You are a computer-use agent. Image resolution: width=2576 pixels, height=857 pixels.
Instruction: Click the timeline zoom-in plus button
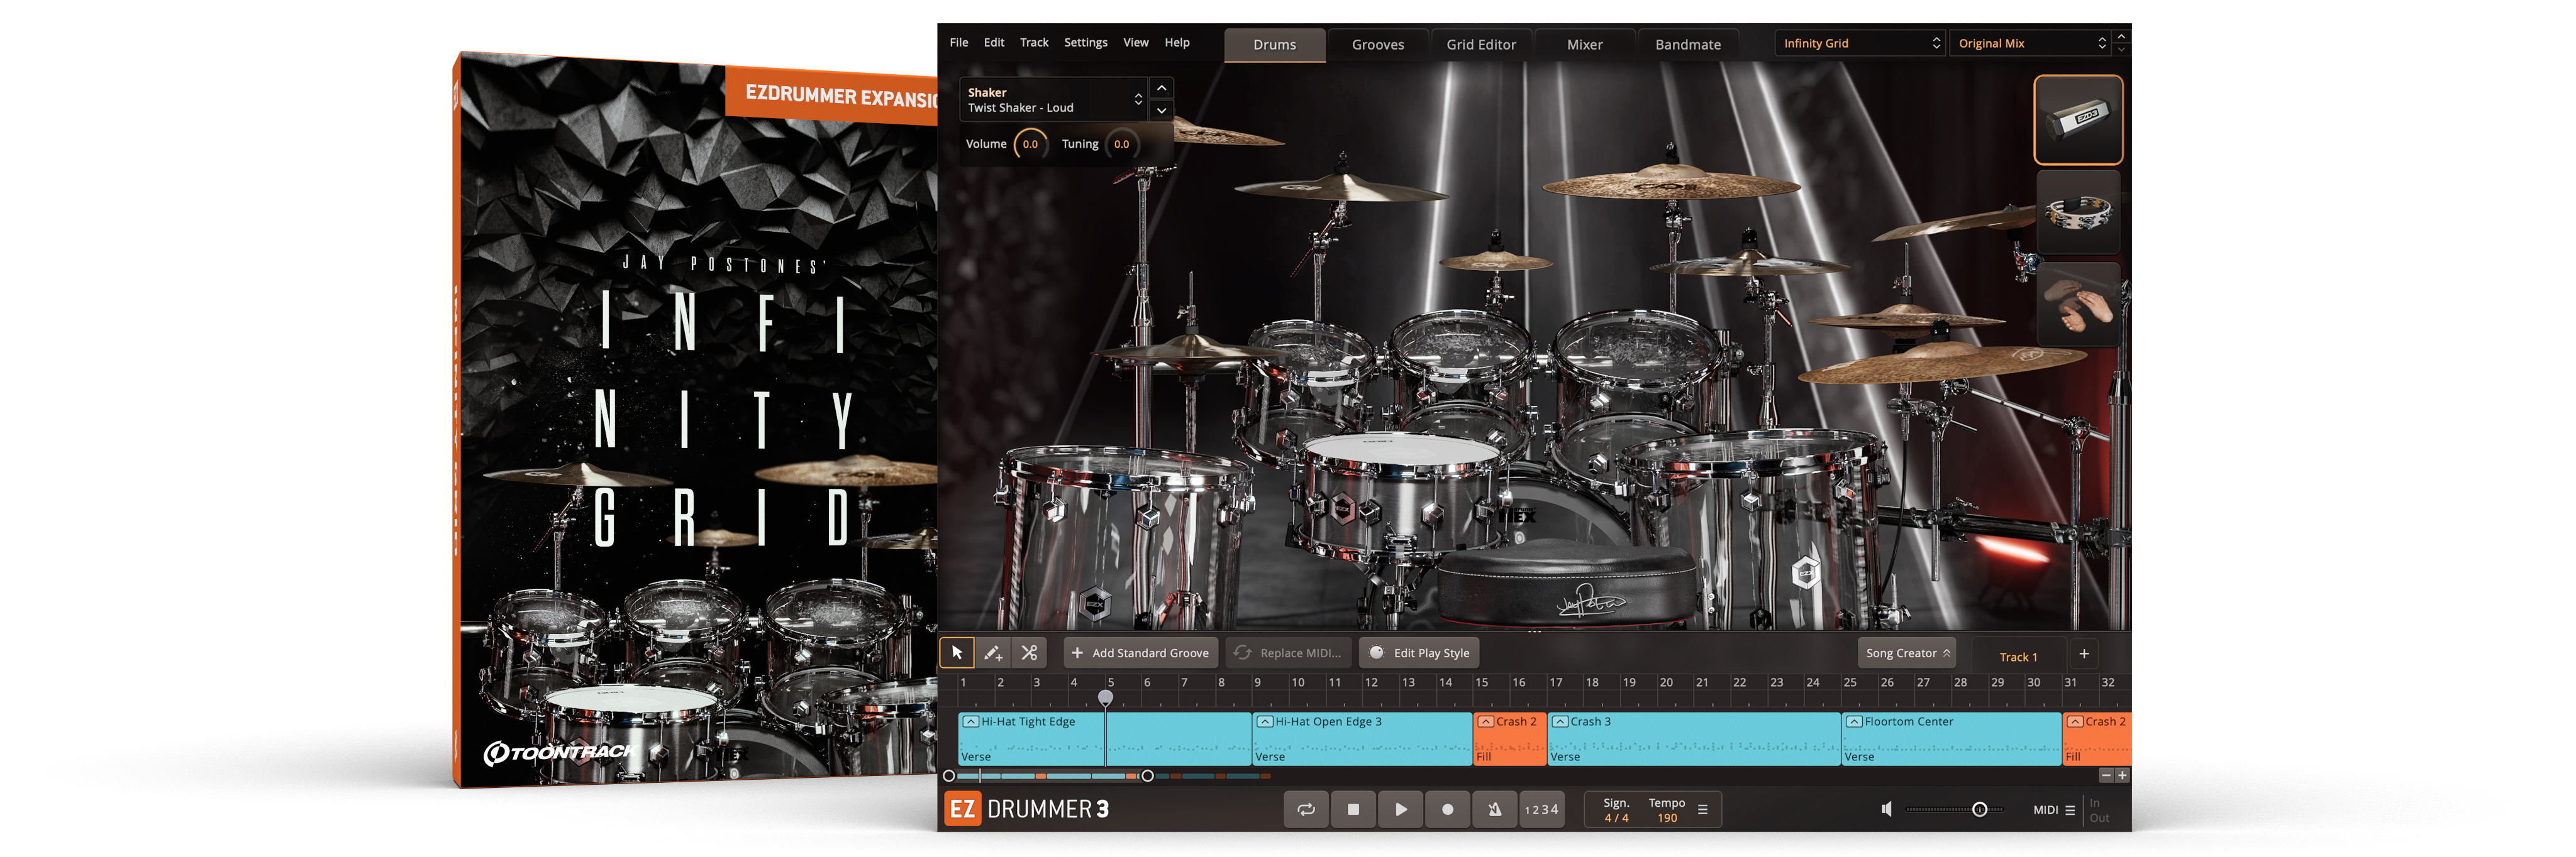[x=2122, y=775]
